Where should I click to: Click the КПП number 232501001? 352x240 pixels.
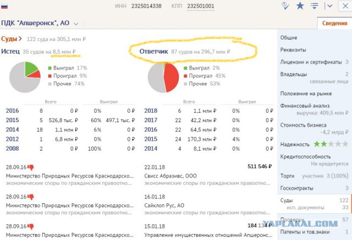coord(201,6)
